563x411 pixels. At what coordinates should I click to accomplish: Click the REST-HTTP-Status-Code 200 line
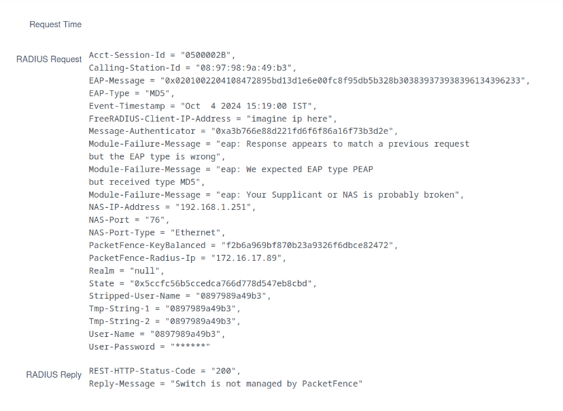(165, 371)
